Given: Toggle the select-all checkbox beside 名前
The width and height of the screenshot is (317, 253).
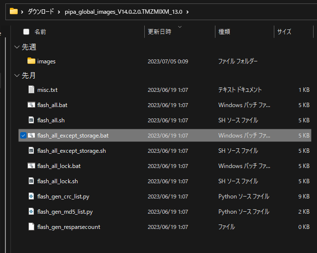Looking at the screenshot, I should point(26,31).
